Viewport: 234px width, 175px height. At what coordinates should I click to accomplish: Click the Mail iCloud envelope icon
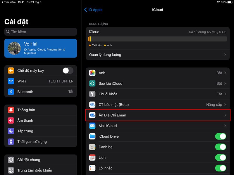93,126
